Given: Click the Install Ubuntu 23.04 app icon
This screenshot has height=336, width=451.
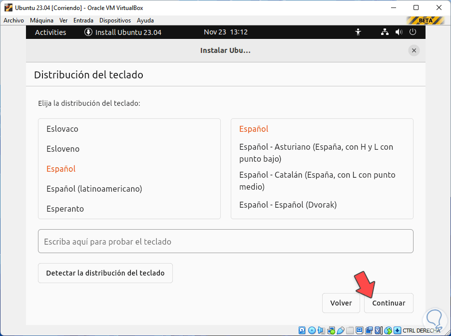Looking at the screenshot, I should coord(88,32).
